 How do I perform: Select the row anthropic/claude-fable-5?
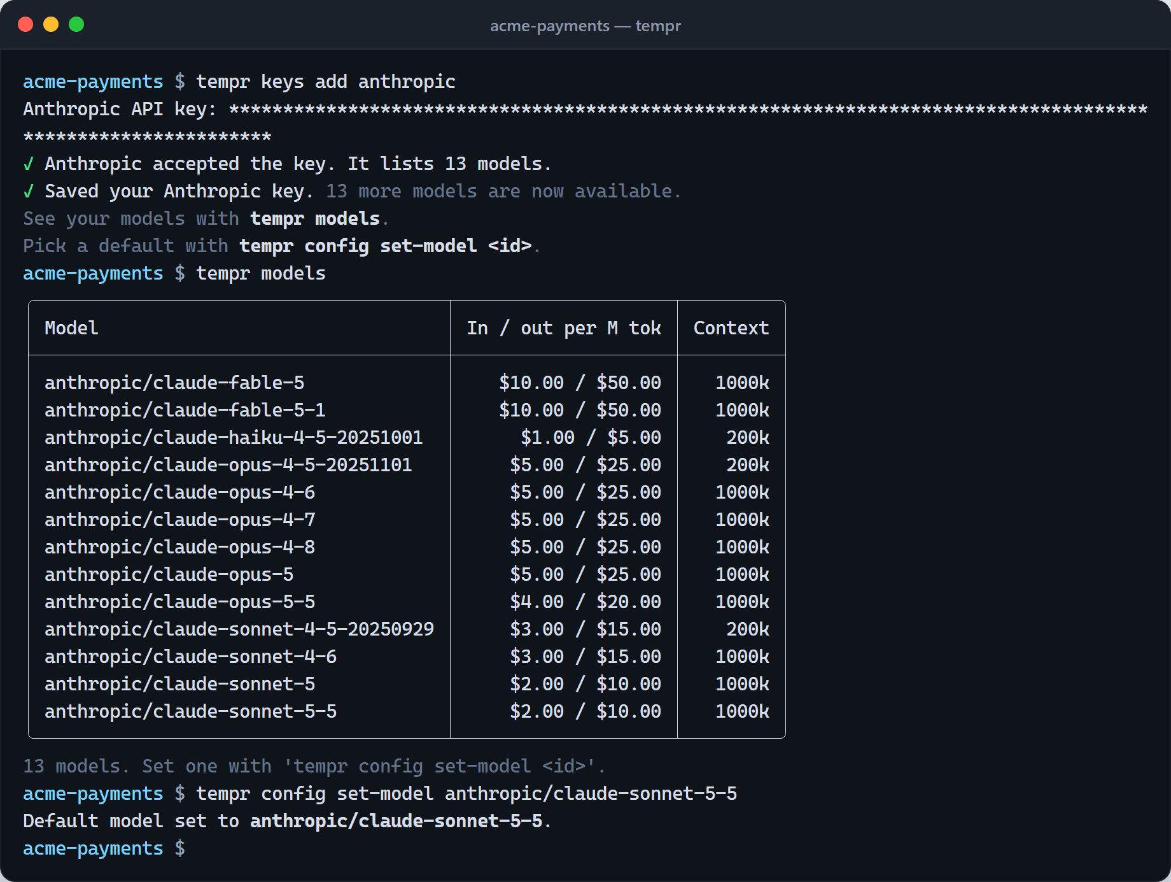407,383
